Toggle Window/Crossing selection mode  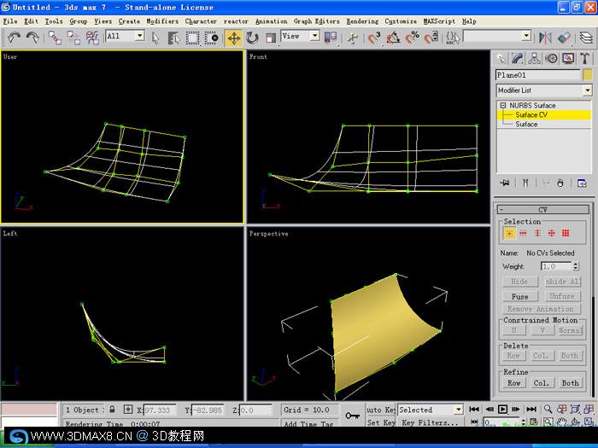pos(211,38)
